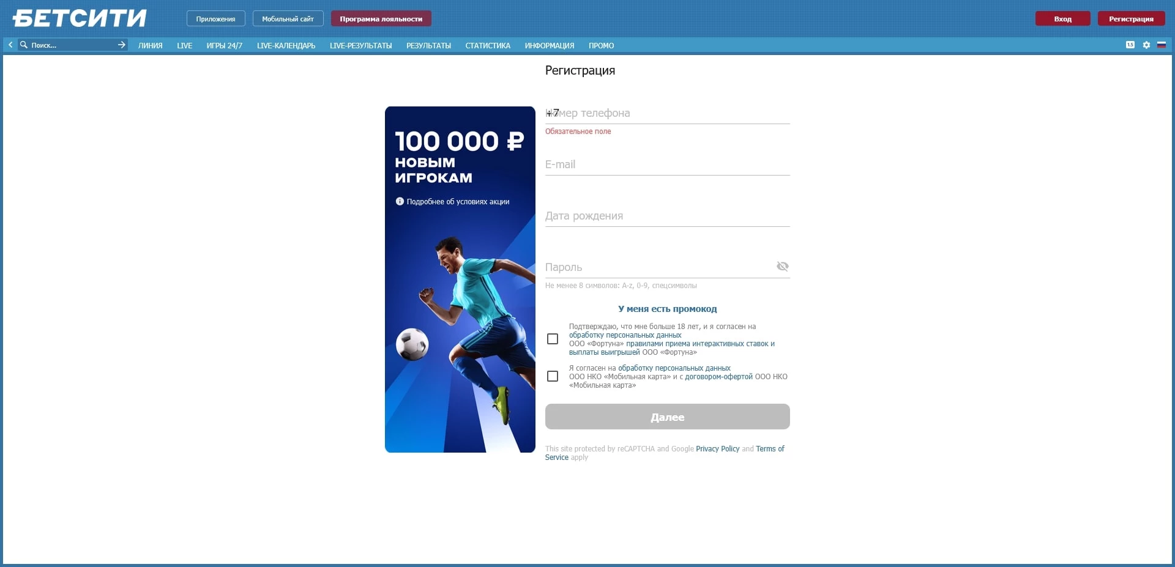Open language selector via Russian flag
Image resolution: width=1175 pixels, height=567 pixels.
click(1161, 45)
